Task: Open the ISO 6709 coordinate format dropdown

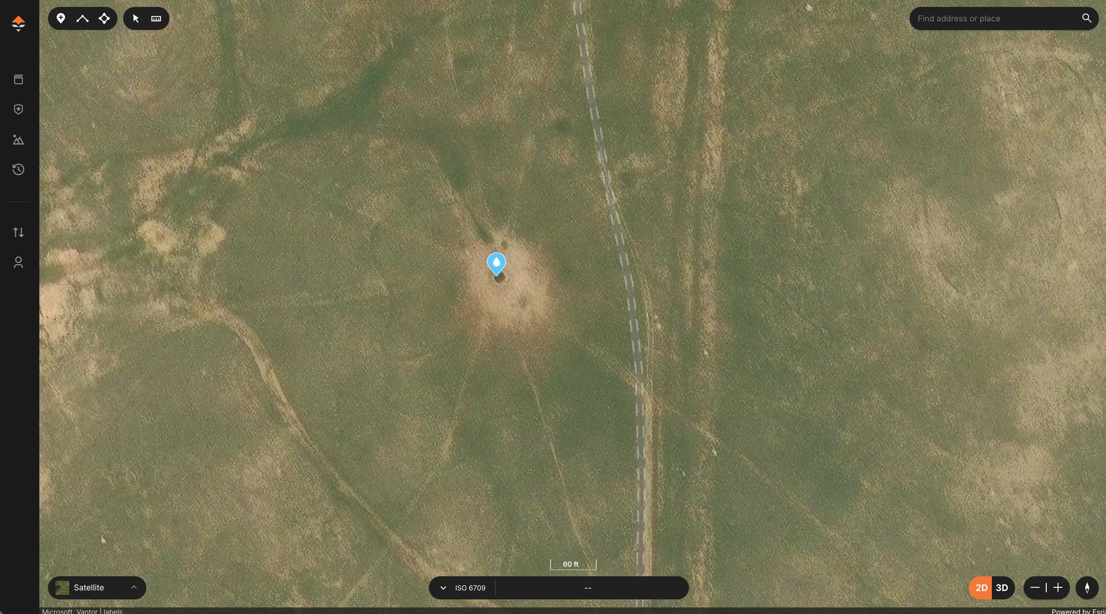Action: click(463, 587)
